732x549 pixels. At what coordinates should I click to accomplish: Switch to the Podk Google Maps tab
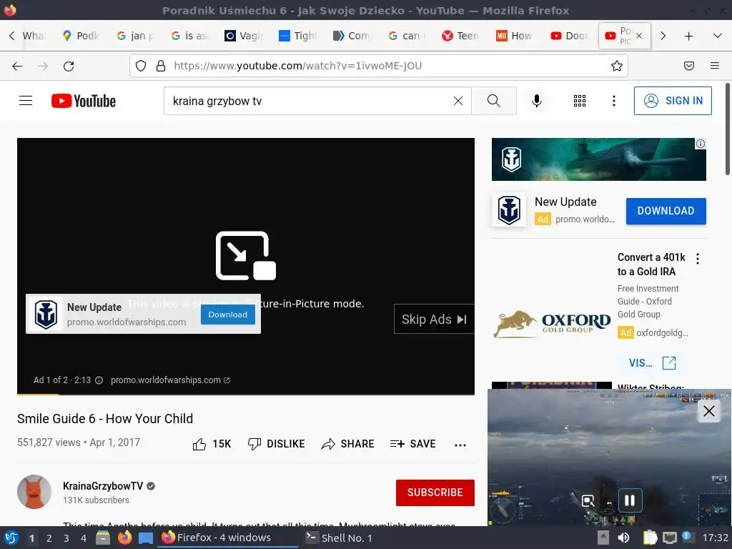[x=81, y=36]
